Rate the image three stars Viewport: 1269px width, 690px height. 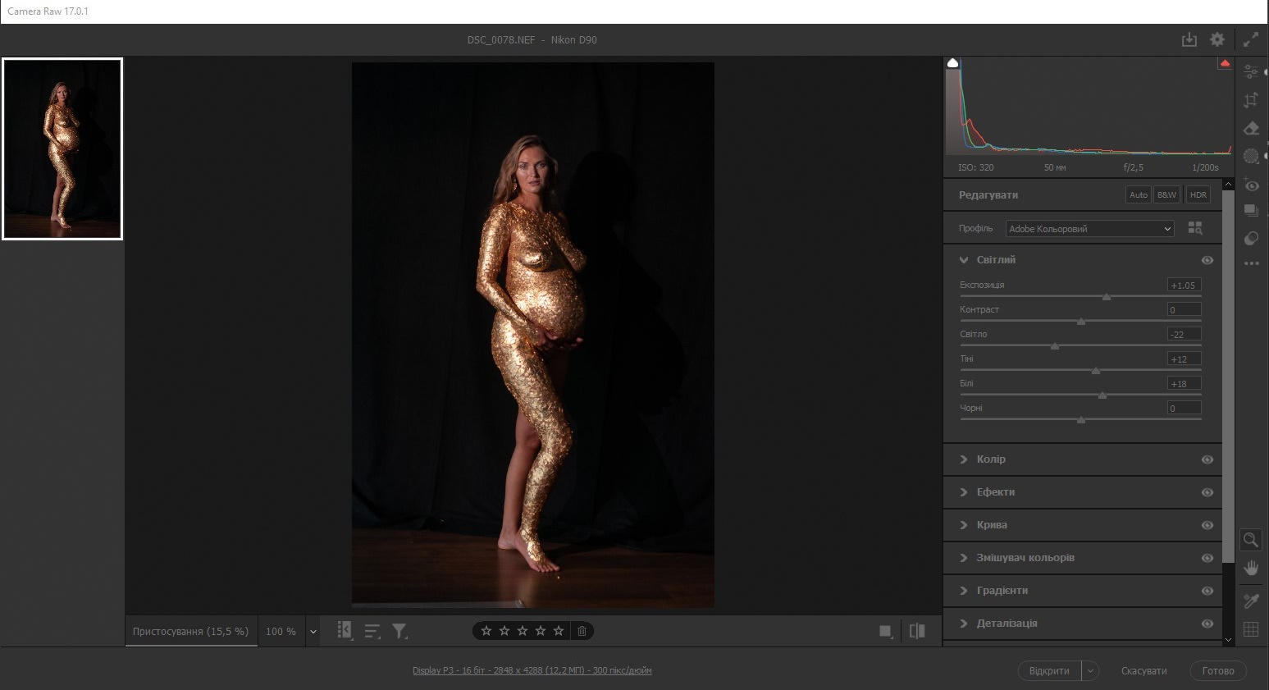[523, 631]
